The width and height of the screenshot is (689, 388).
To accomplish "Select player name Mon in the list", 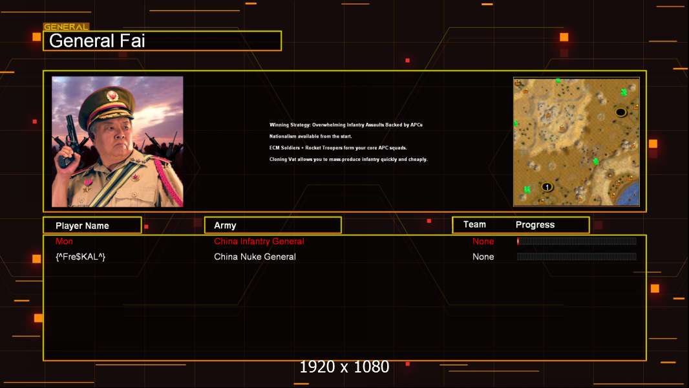I will click(64, 241).
